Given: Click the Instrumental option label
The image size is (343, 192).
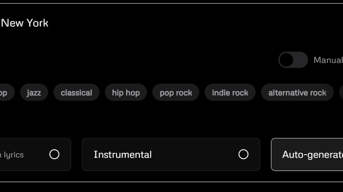Looking at the screenshot, I should pyautogui.click(x=123, y=155).
